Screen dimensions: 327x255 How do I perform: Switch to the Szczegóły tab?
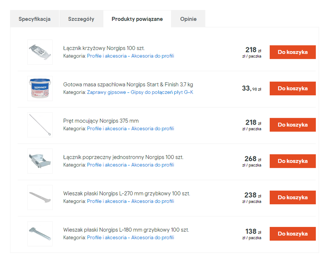pos(81,19)
